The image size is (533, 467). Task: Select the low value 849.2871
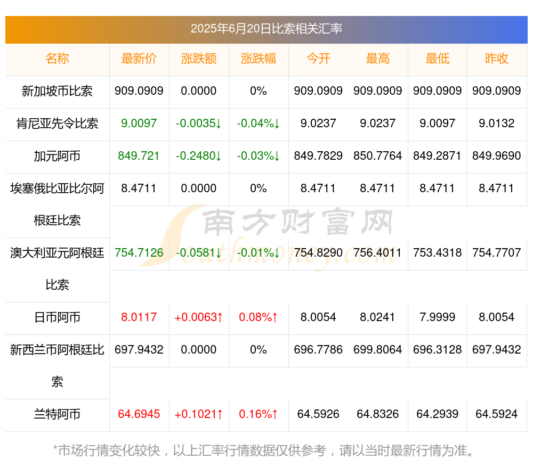click(x=438, y=156)
